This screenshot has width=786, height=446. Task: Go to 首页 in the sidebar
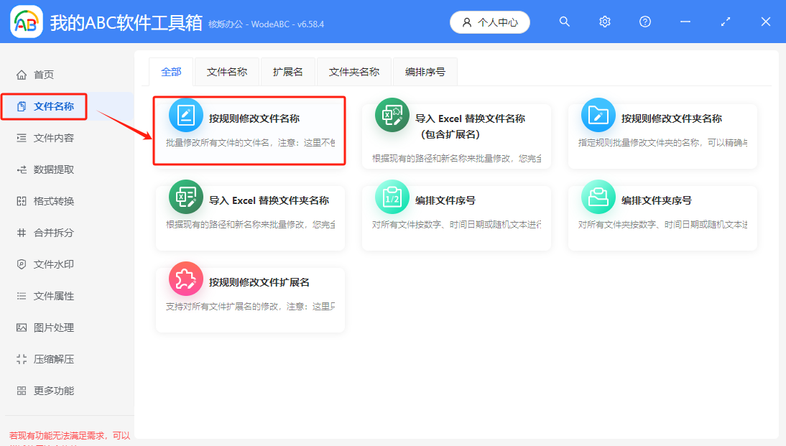(x=43, y=74)
